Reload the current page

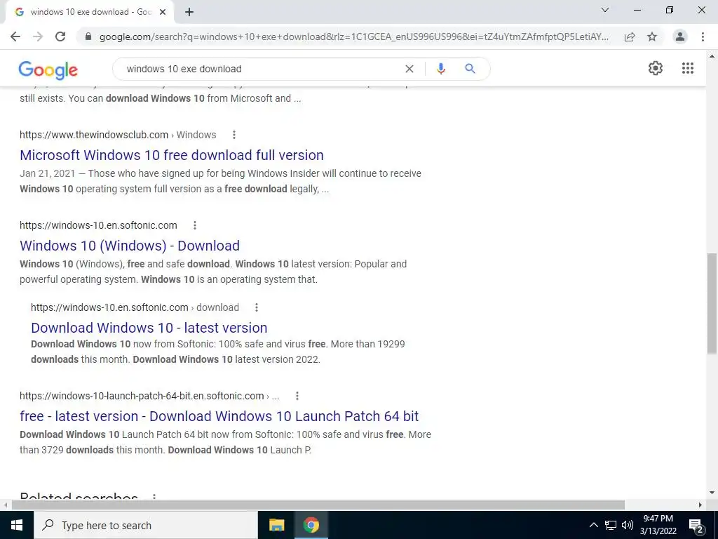tap(60, 36)
